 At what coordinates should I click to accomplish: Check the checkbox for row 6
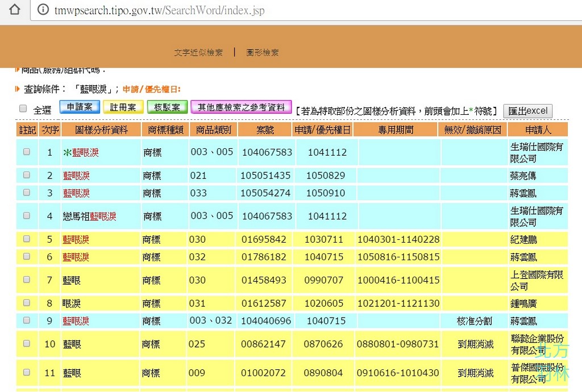point(27,256)
